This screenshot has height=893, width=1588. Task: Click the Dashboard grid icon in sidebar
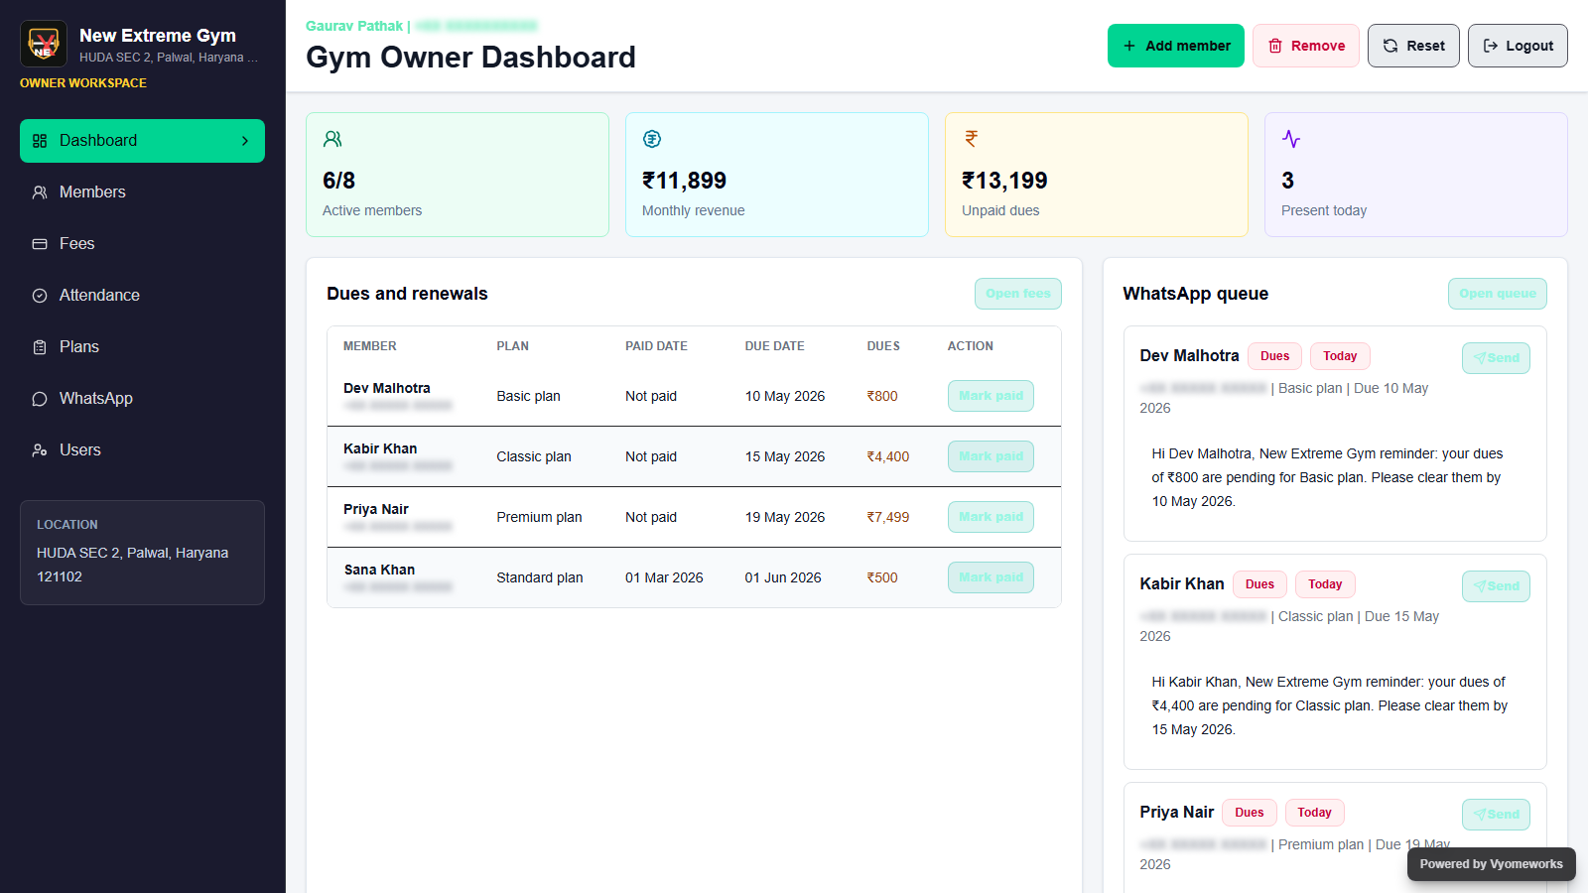(x=40, y=141)
